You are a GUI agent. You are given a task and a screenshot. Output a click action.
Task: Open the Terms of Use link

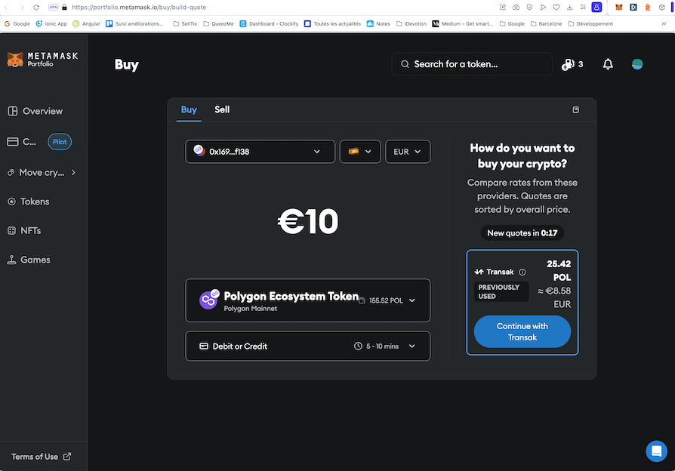[x=41, y=457]
